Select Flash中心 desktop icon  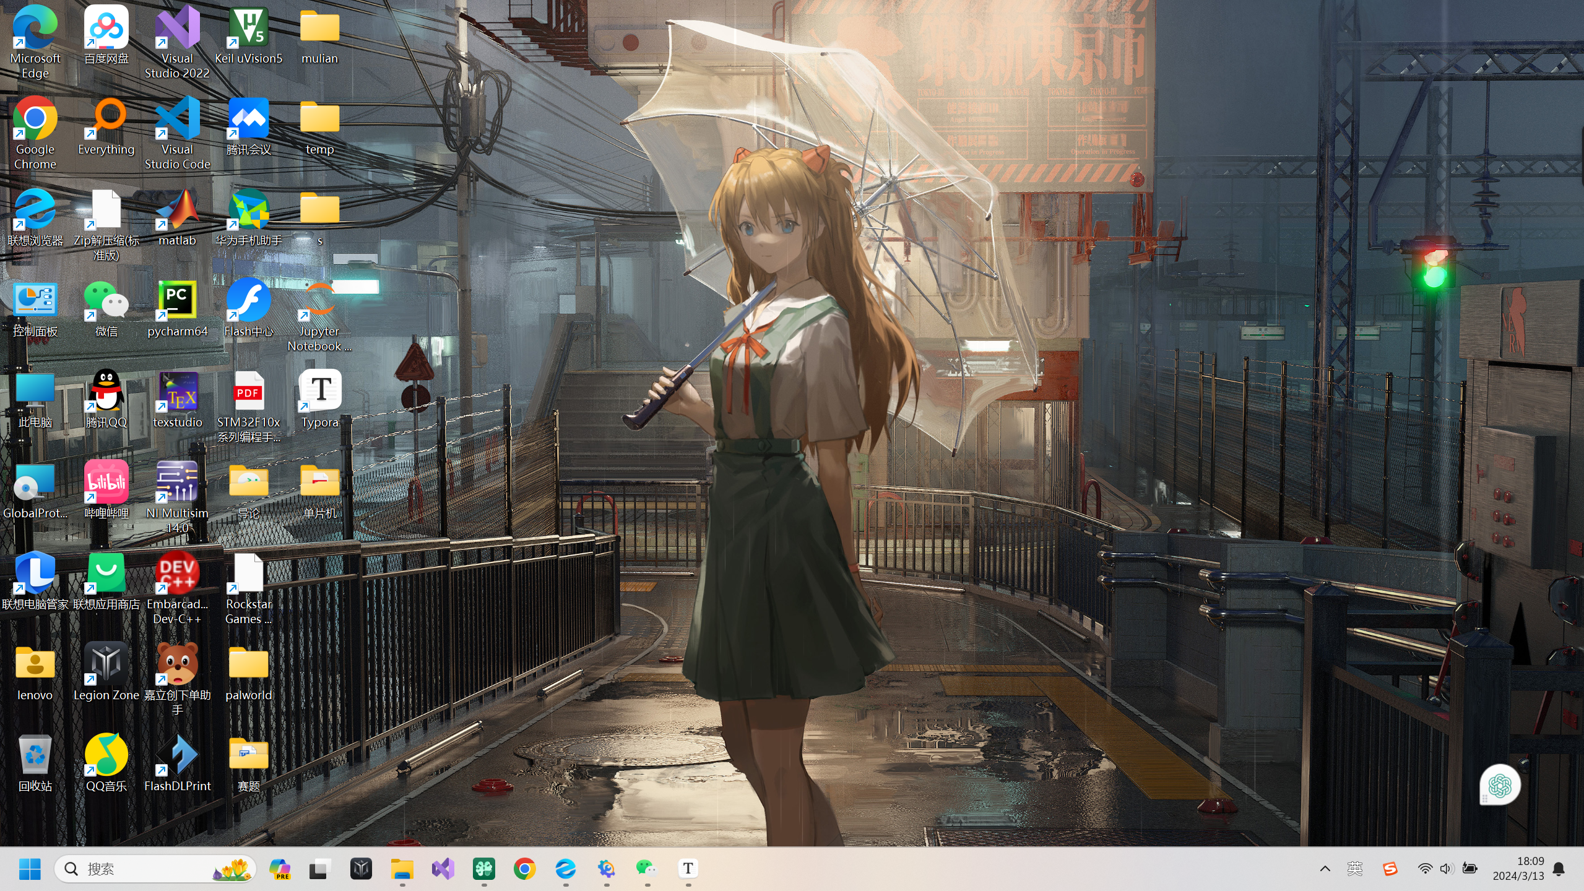pos(249,308)
